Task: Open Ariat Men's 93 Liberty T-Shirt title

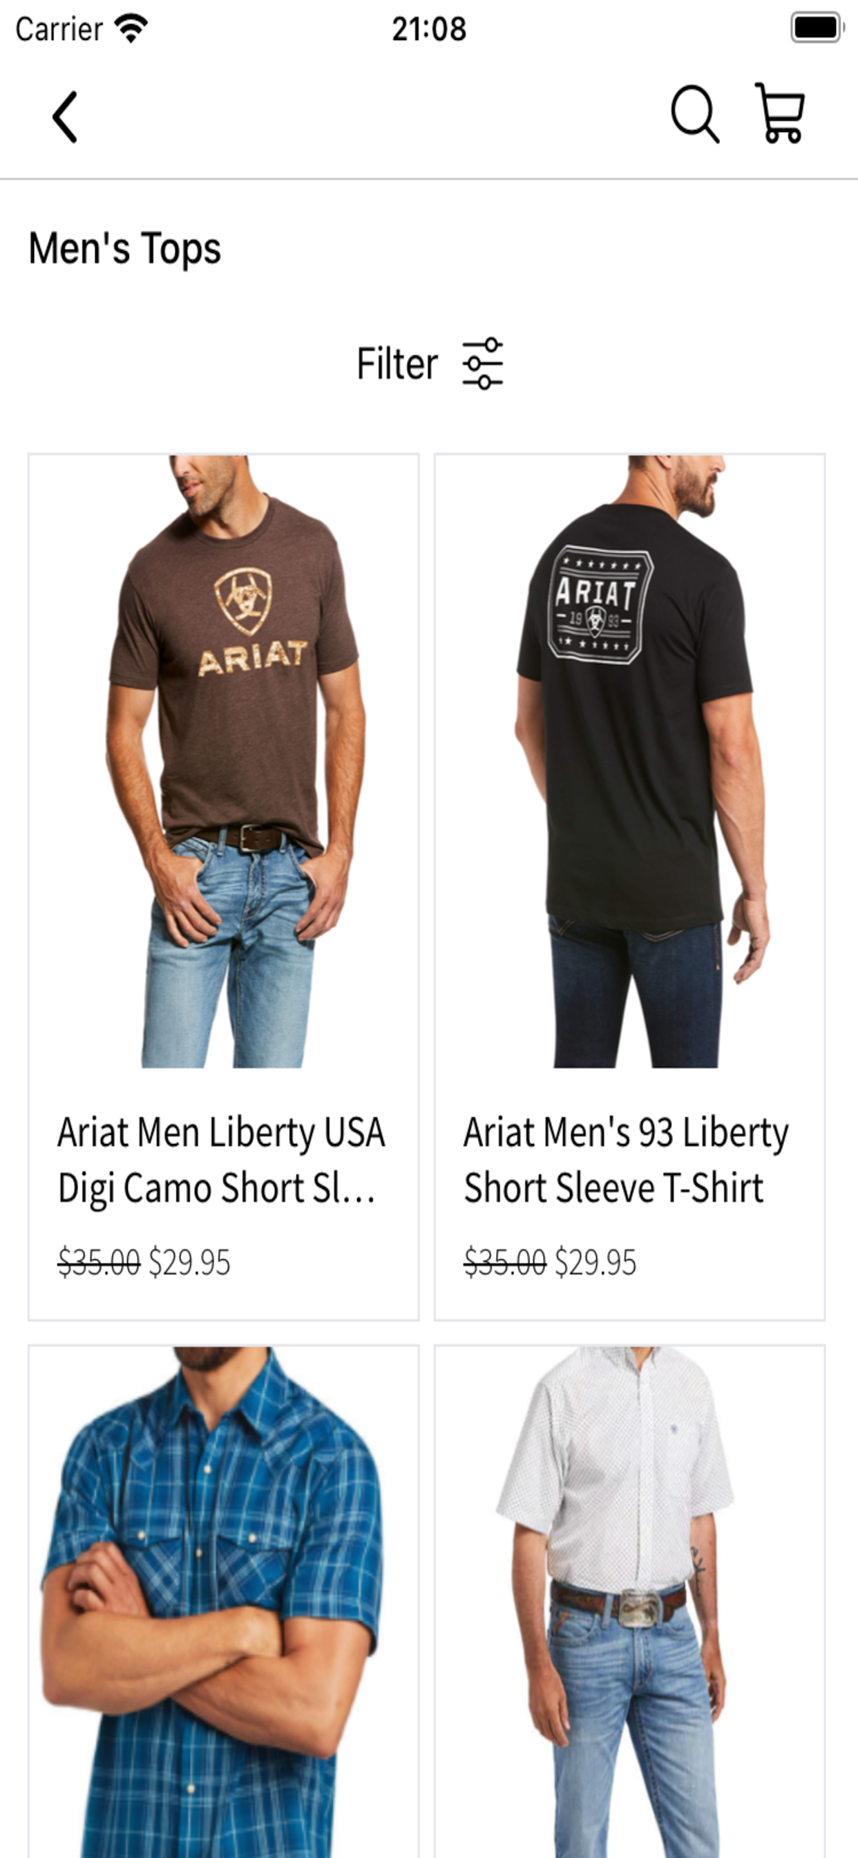Action: (626, 1160)
